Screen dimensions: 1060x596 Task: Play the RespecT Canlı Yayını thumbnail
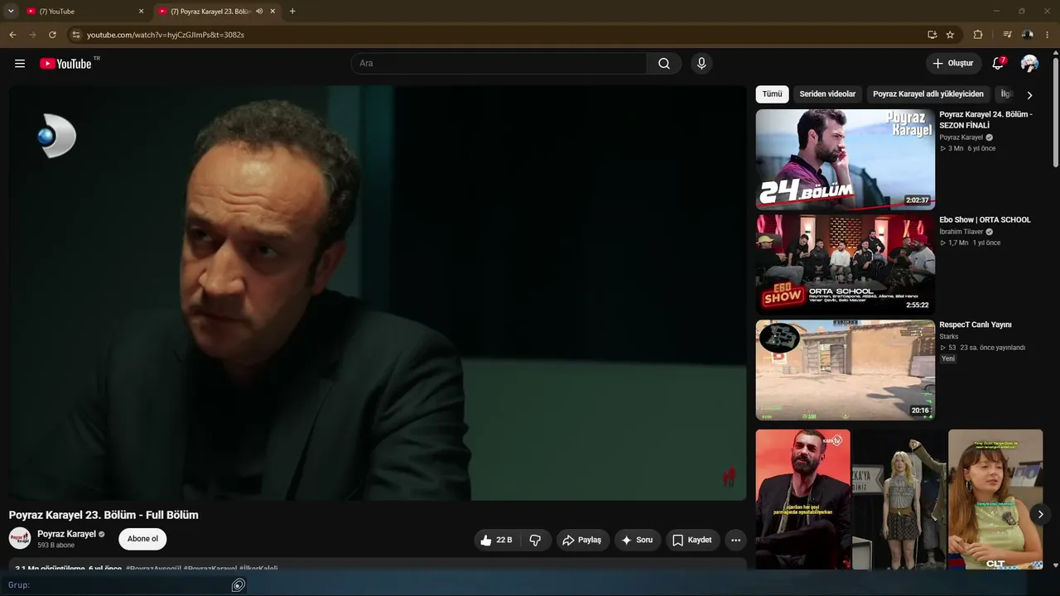coord(846,370)
